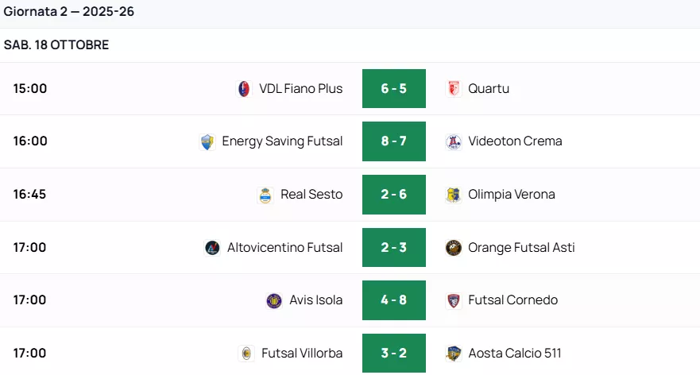Click the Olimpia Verona team crest
The height and width of the screenshot is (375, 700).
click(454, 195)
